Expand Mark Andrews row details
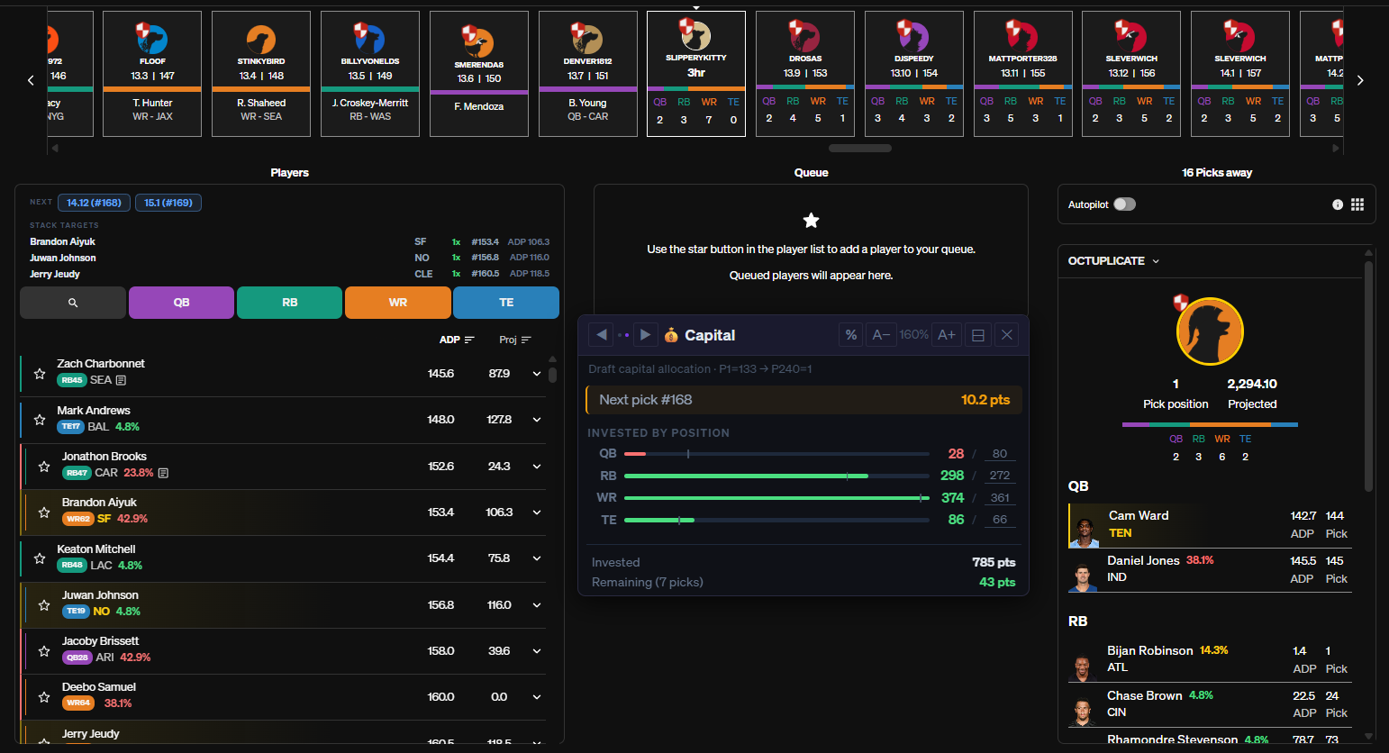 pos(537,420)
